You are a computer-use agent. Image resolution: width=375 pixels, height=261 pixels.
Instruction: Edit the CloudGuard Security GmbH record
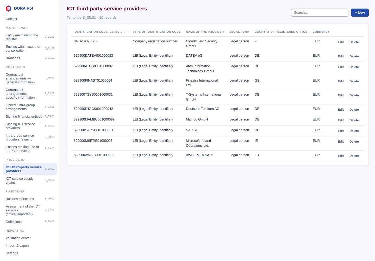[341, 42]
